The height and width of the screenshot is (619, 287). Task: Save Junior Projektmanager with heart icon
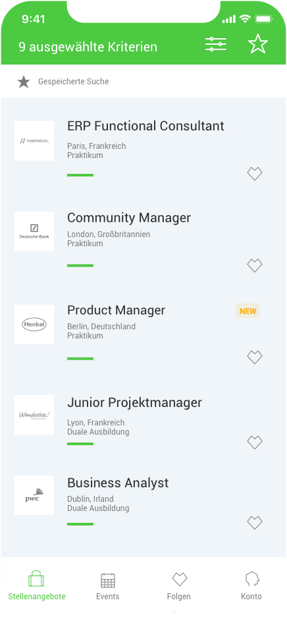click(255, 442)
